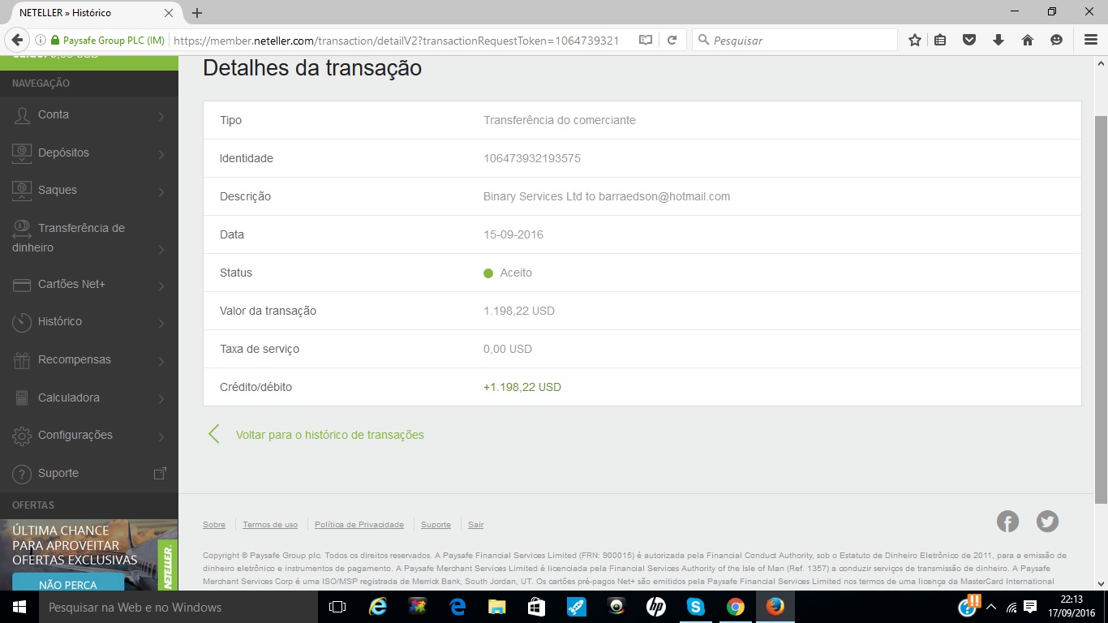Open Skype from the taskbar
This screenshot has width=1108, height=623.
coord(696,607)
